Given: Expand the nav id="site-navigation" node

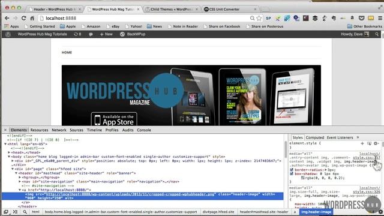Looking at the screenshot, I should [20, 181].
